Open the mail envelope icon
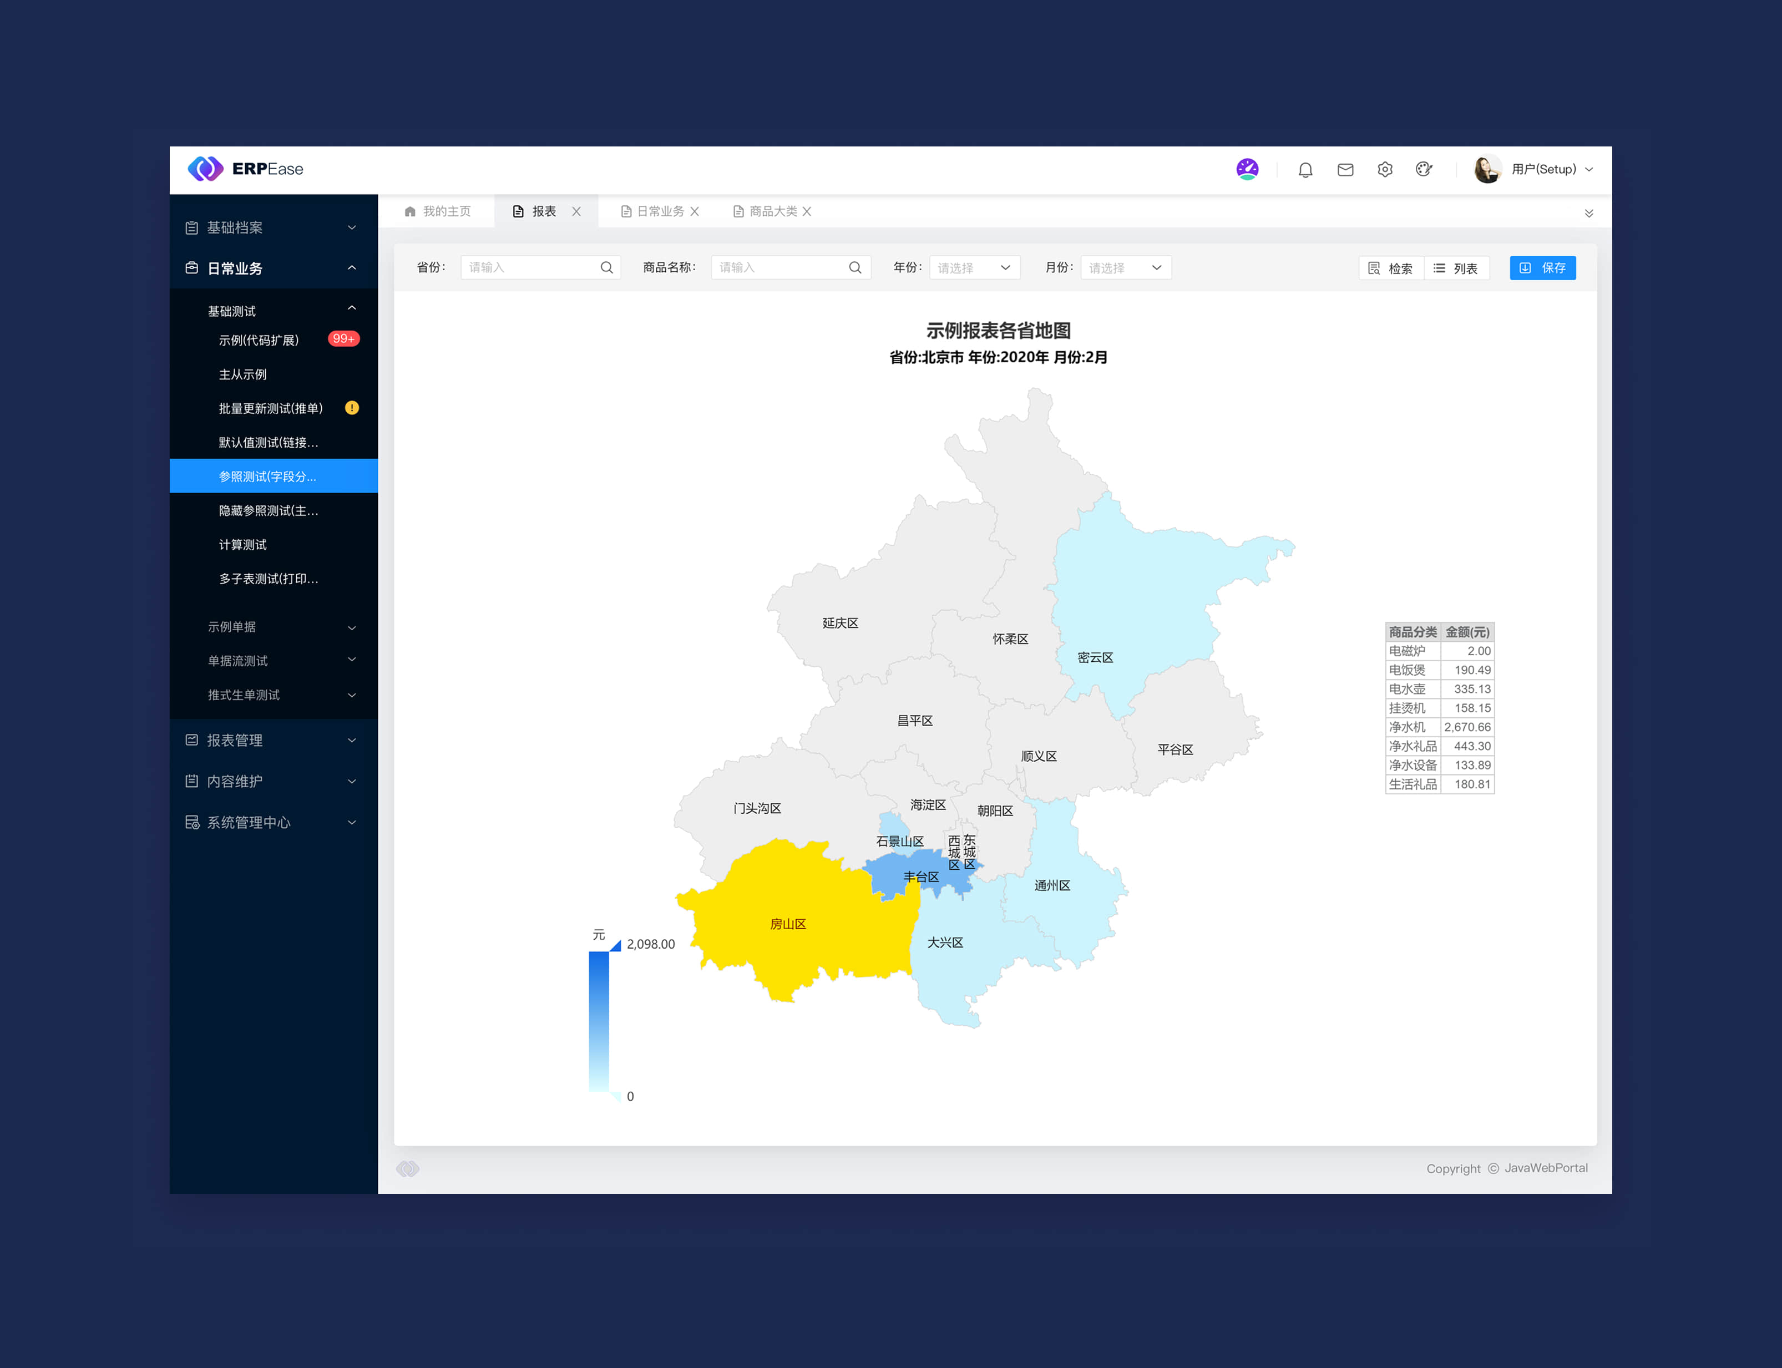 1345,169
